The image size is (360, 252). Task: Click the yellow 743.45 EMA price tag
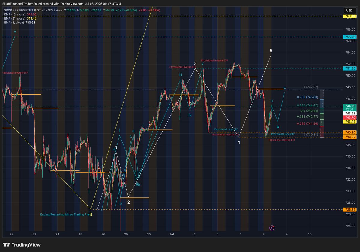(x=350, y=122)
